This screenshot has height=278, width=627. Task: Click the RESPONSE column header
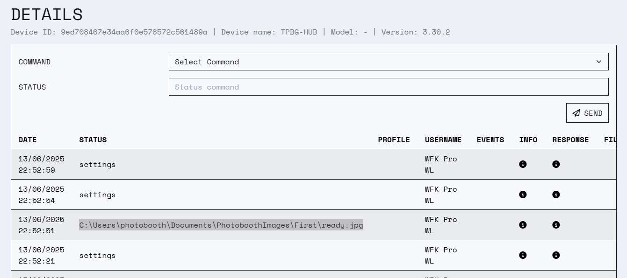pyautogui.click(x=570, y=140)
